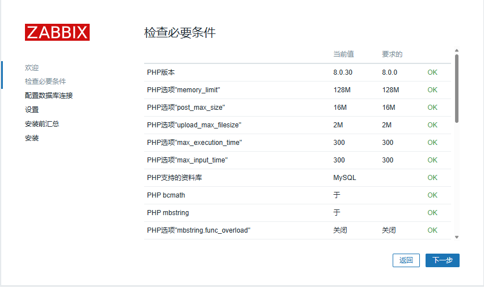Select the Welcome (欢迎) step in sidebar
This screenshot has height=287, width=484.
32,67
